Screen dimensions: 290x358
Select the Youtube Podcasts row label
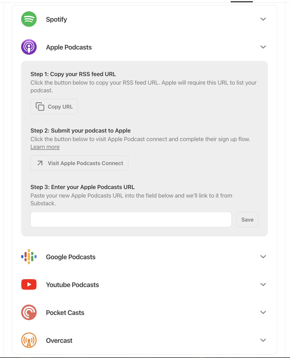[72, 285]
